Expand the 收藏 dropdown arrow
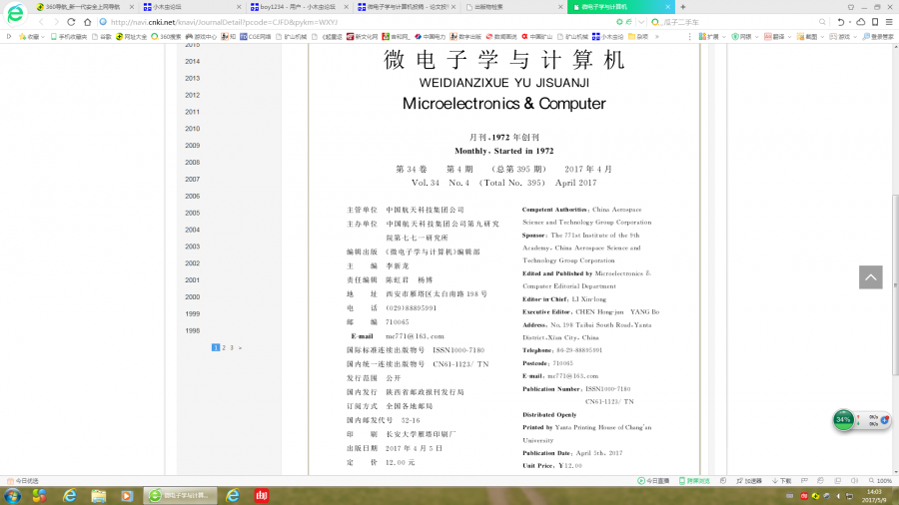Screen dimensions: 899x505 [43, 37]
